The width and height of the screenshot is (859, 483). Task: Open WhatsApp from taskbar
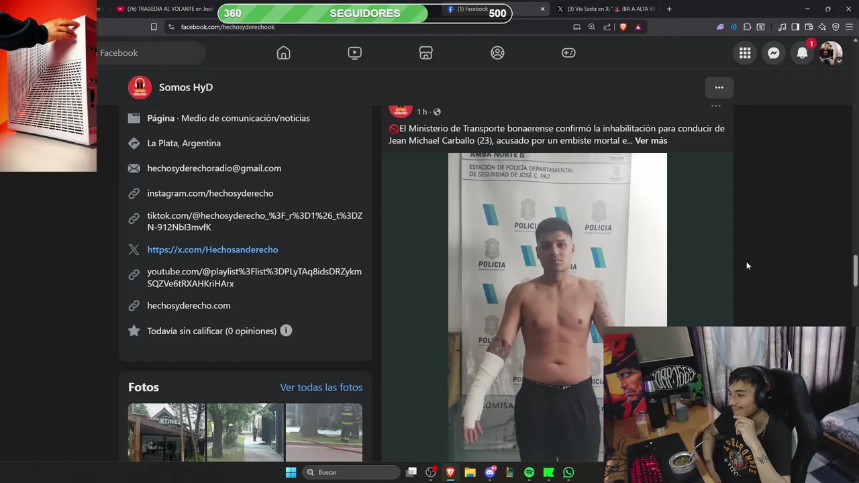568,472
